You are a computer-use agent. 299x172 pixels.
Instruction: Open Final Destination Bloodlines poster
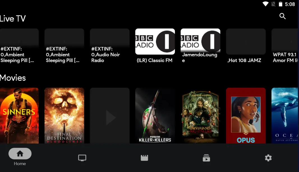[x=64, y=116]
